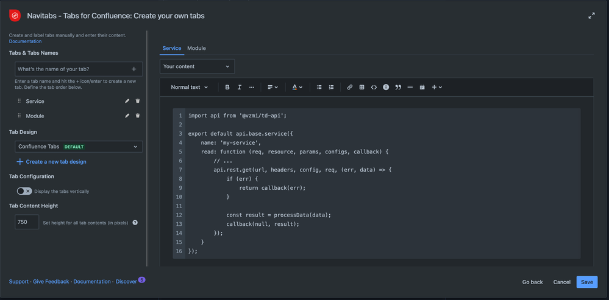
Task: Click the plus icon to add tab
Action: [134, 69]
